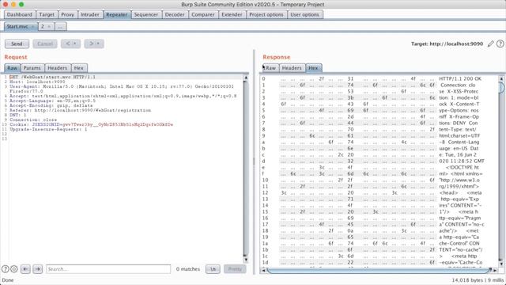The height and width of the screenshot is (285, 506).
Task: Click the Send button
Action: coord(17,44)
